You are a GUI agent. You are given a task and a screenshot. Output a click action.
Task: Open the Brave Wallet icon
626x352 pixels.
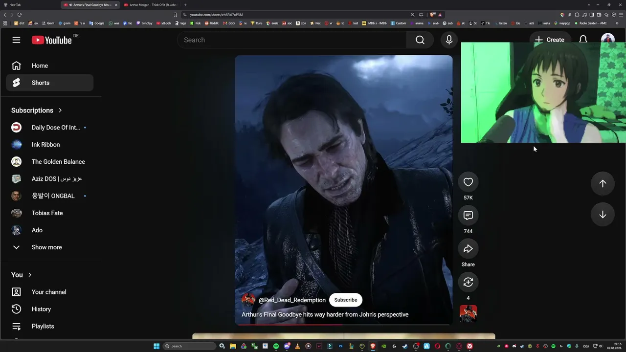coord(599,15)
